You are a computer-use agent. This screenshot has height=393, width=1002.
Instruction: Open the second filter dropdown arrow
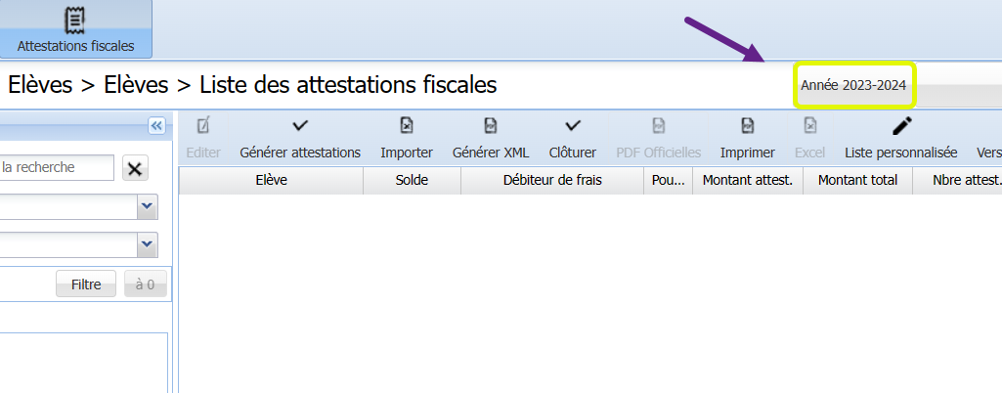[x=147, y=243]
